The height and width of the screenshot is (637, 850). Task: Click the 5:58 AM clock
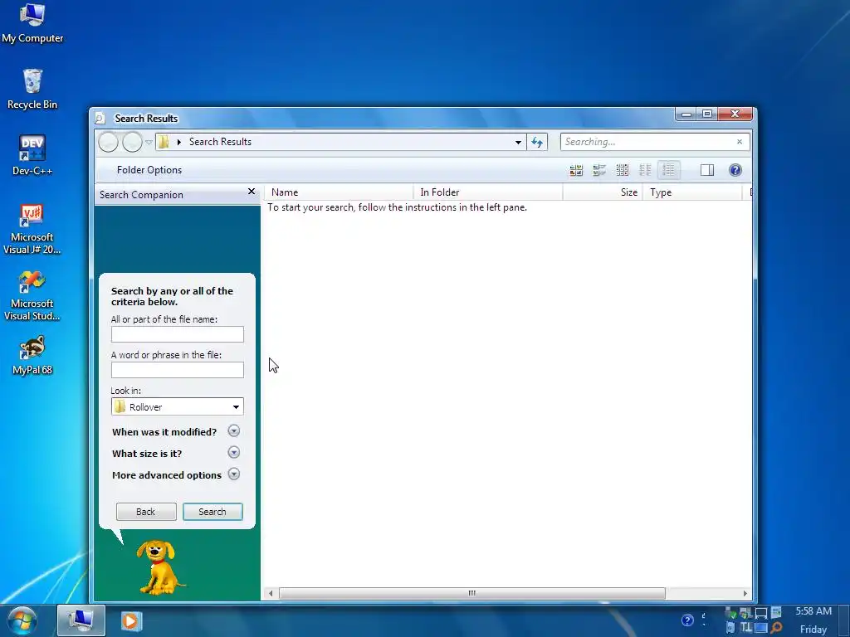tap(813, 611)
